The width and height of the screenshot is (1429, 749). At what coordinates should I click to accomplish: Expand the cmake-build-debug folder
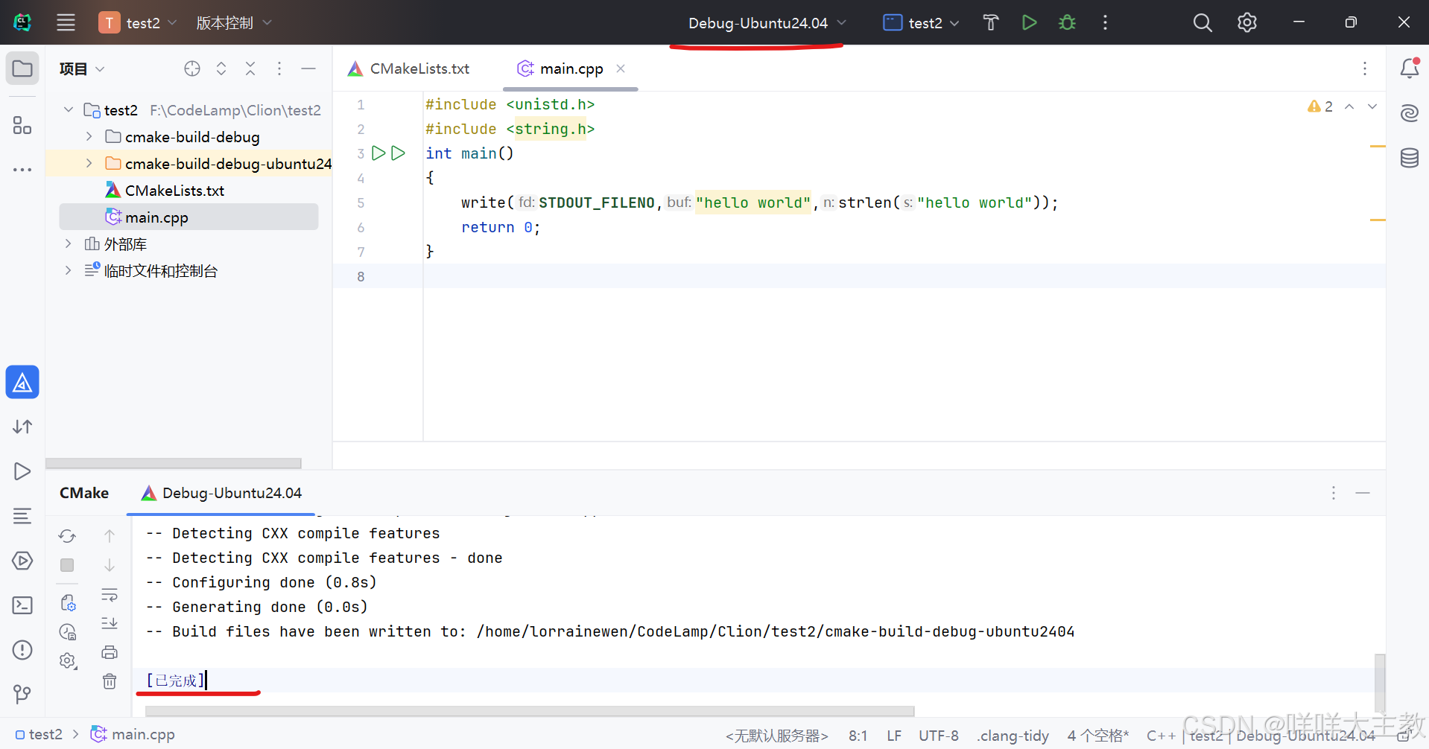(89, 137)
